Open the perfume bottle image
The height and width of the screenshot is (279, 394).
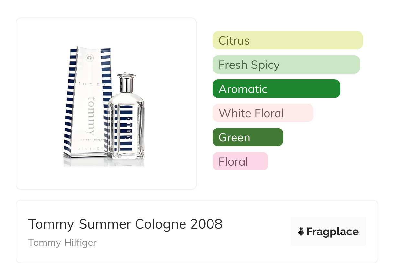(126, 119)
